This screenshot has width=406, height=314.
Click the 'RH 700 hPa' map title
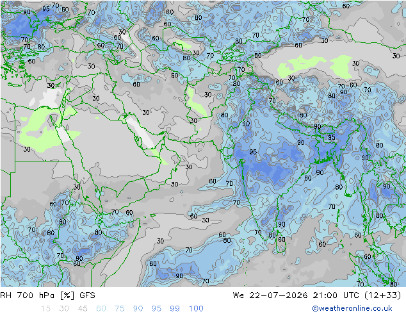click(28, 295)
